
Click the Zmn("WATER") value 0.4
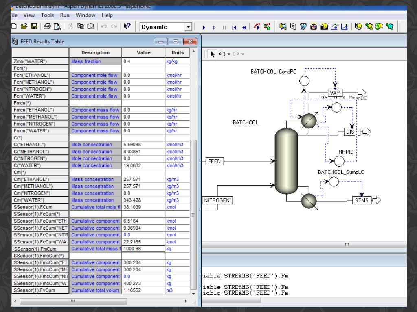point(143,61)
